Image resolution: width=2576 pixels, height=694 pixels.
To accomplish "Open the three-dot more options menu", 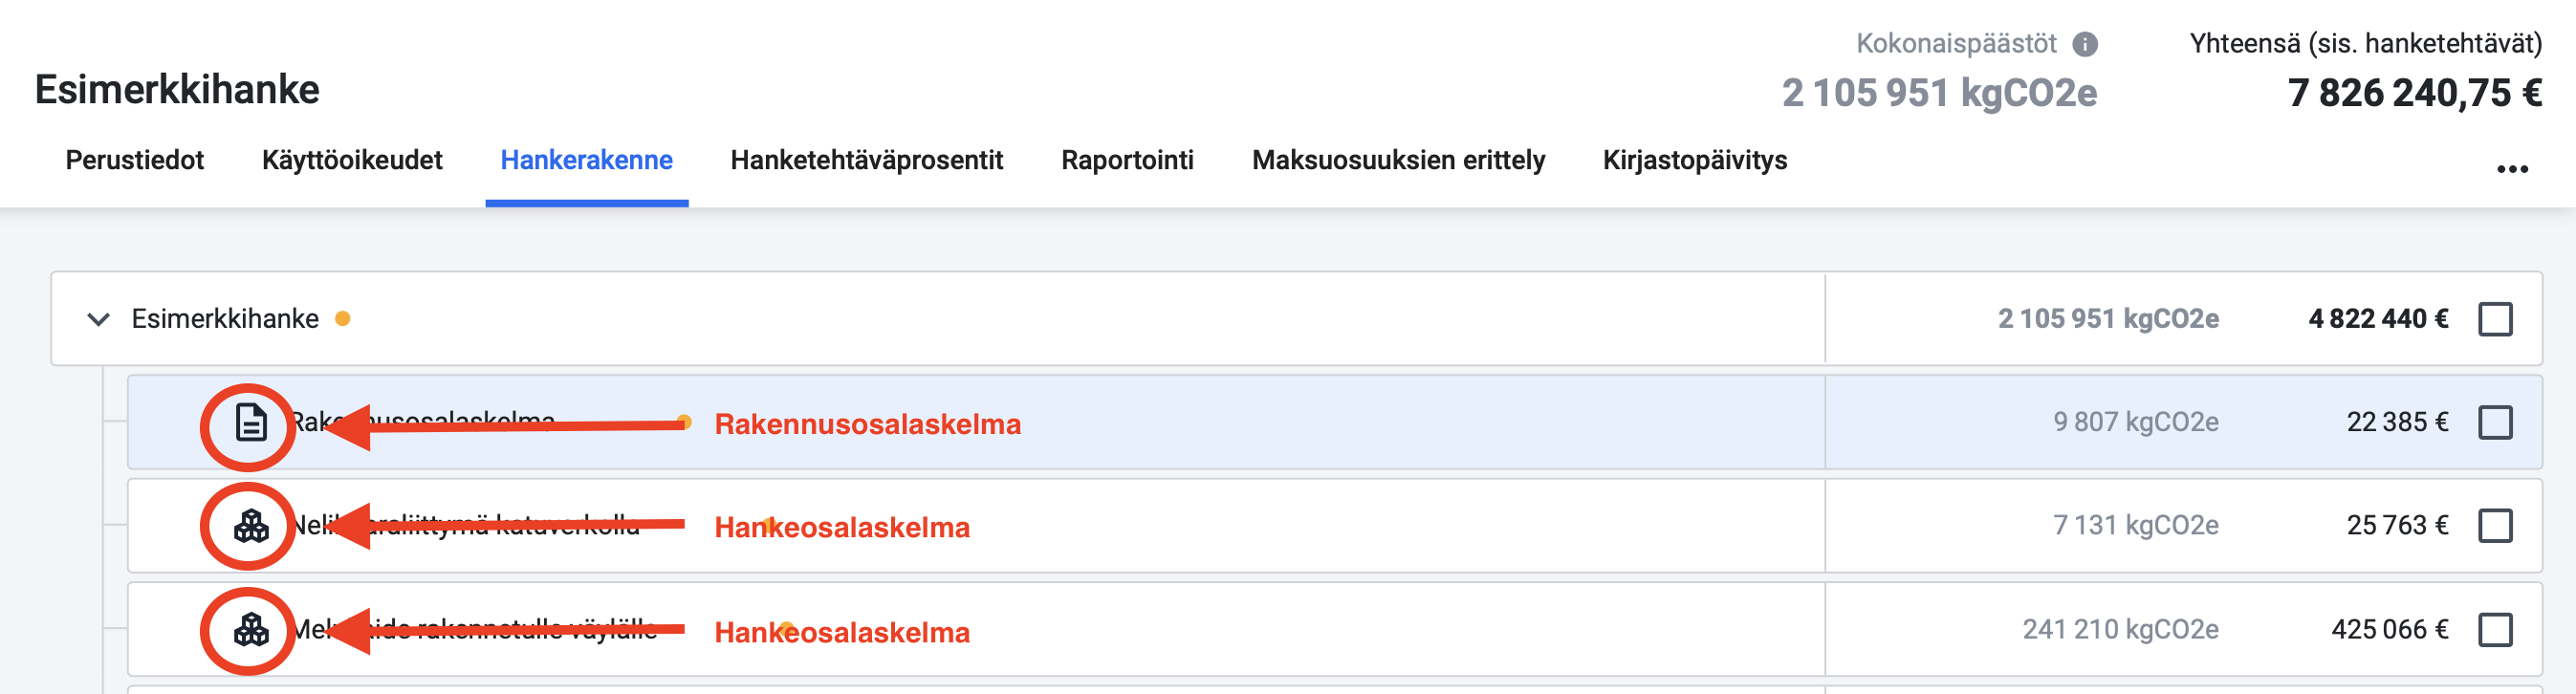I will coord(2513,169).
